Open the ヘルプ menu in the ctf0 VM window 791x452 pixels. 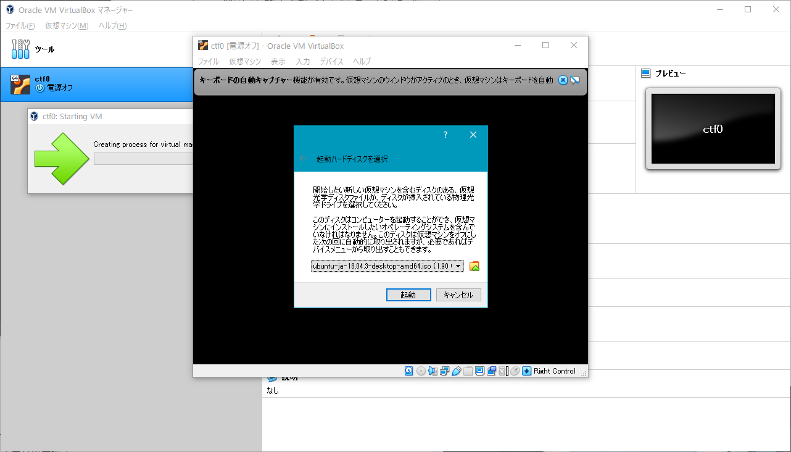click(x=362, y=62)
